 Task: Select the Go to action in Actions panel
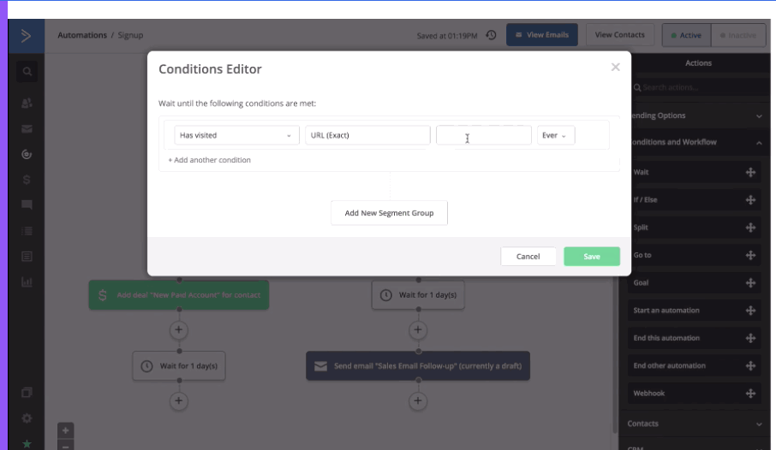[695, 255]
